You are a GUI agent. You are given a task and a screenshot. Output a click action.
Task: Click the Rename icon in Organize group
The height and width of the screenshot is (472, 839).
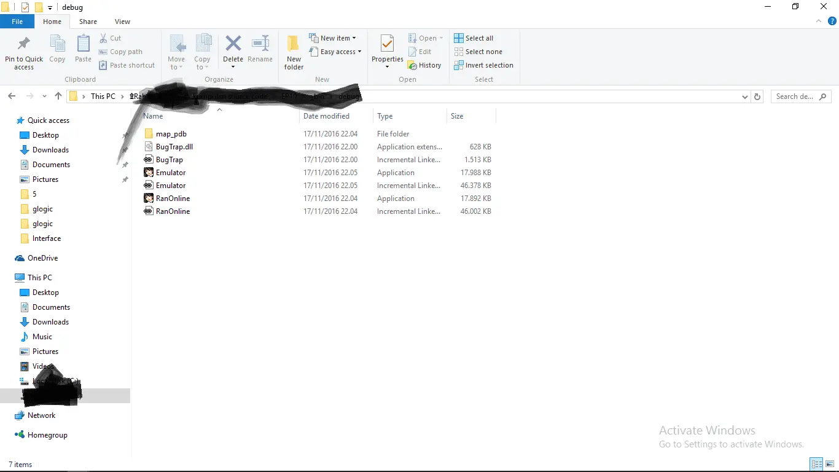(260, 44)
